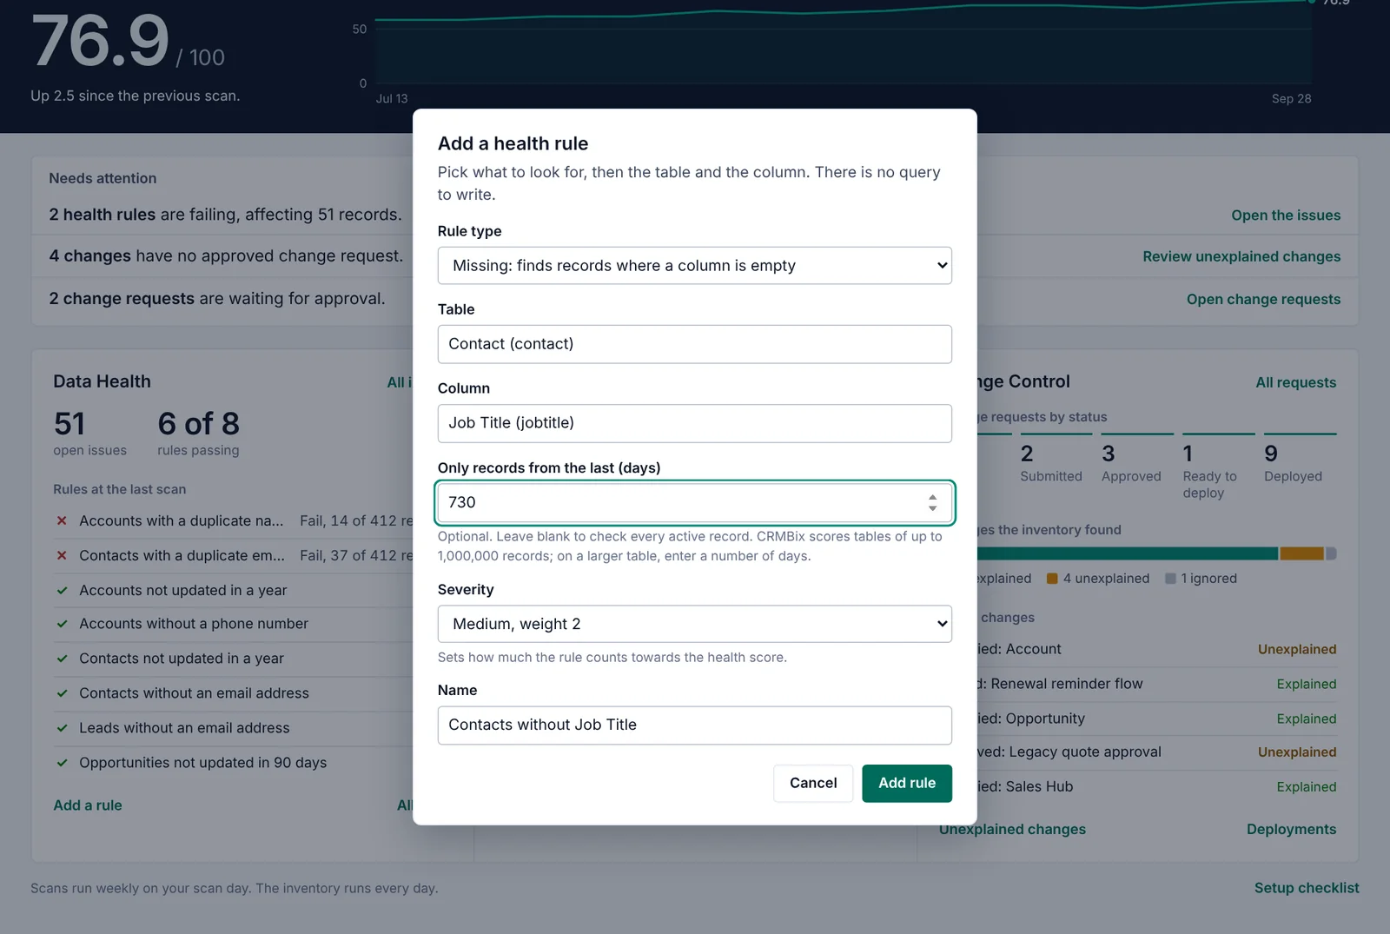Open the change requests link

[x=1263, y=299]
